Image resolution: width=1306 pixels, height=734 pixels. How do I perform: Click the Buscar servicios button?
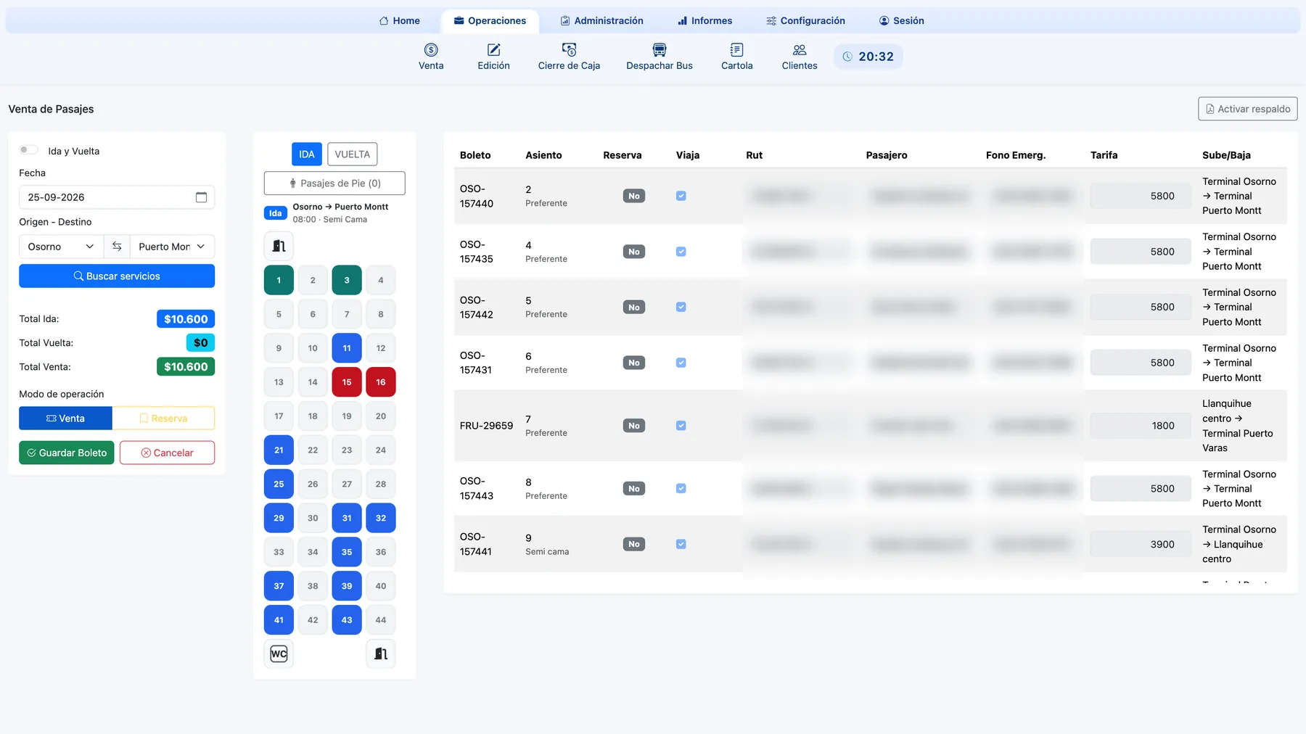tap(117, 276)
